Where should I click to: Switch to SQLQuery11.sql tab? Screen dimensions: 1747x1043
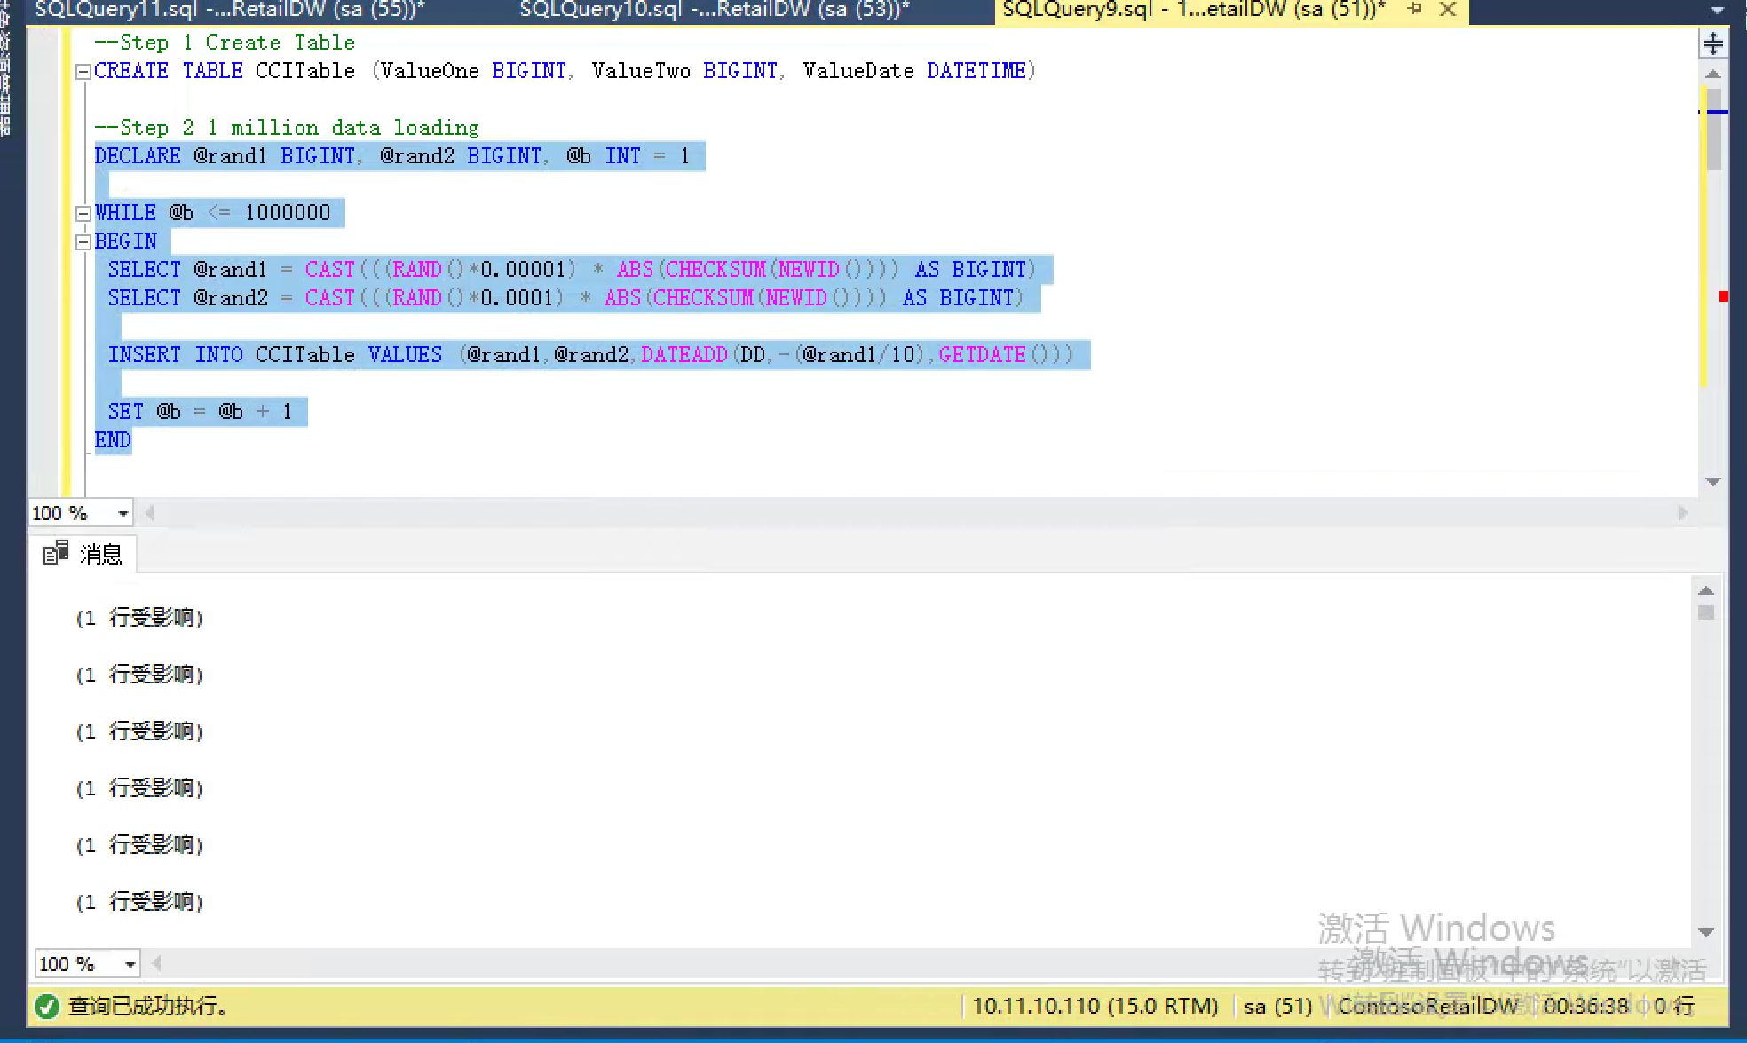pyautogui.click(x=229, y=10)
